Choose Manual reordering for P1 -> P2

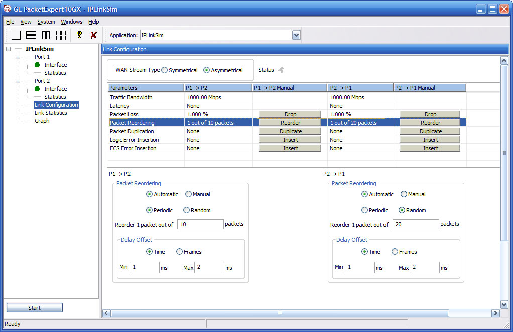pyautogui.click(x=188, y=194)
